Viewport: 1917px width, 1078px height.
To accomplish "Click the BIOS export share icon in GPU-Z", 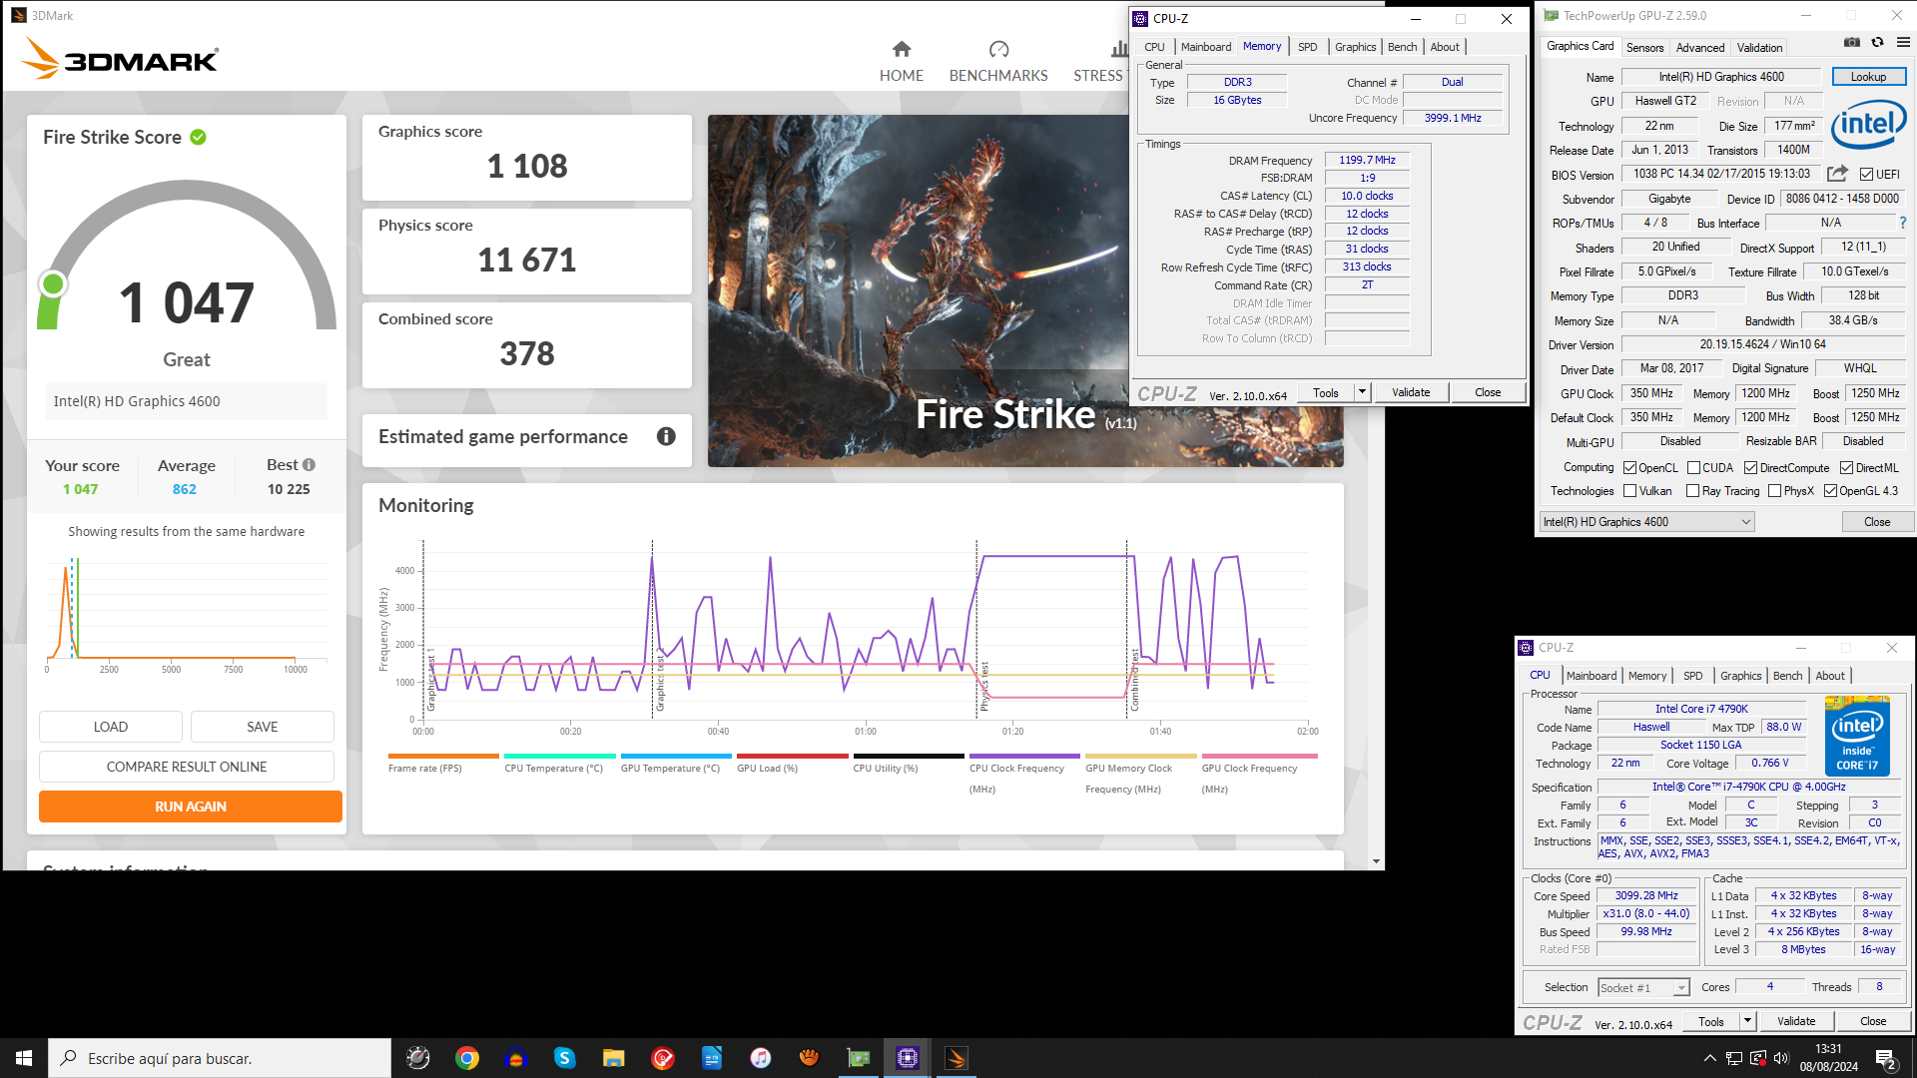I will [1837, 174].
